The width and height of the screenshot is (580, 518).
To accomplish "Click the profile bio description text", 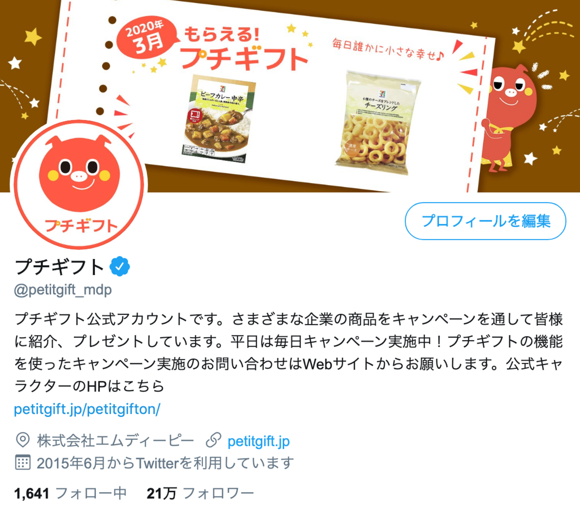I will coord(289,353).
